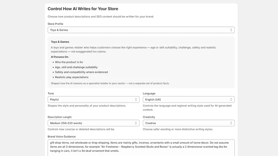Open the Language dropdown showing English (UK)

[189, 99]
